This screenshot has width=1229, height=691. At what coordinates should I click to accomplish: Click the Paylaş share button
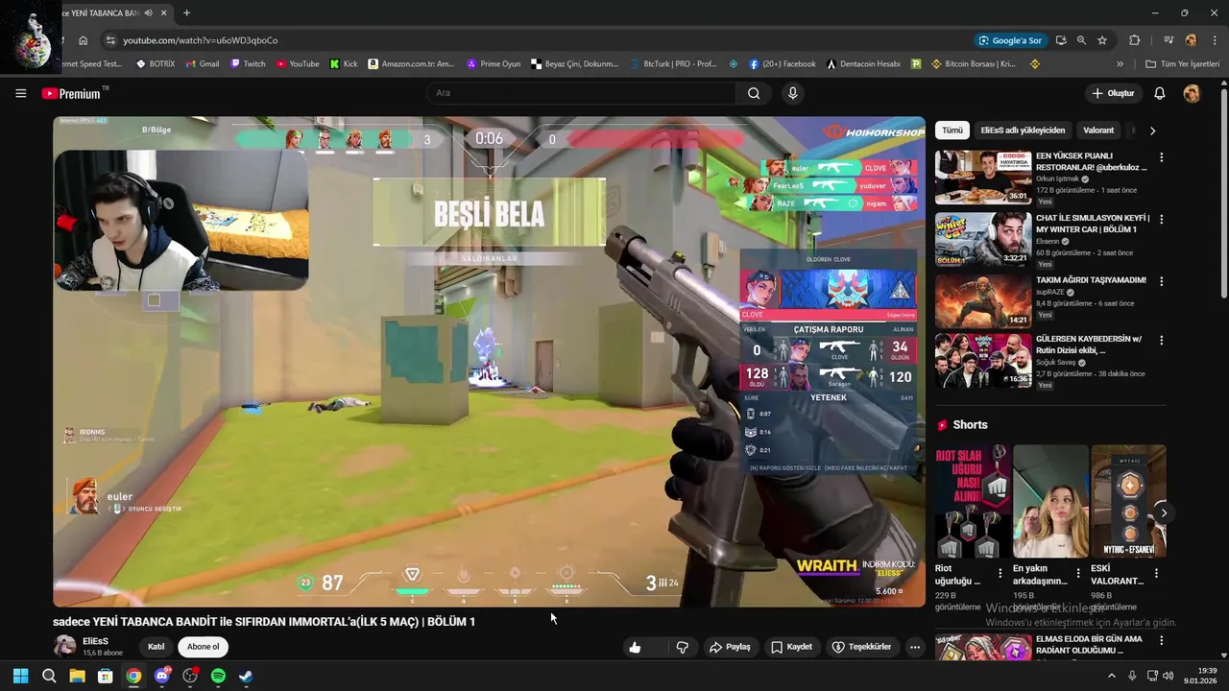(730, 647)
